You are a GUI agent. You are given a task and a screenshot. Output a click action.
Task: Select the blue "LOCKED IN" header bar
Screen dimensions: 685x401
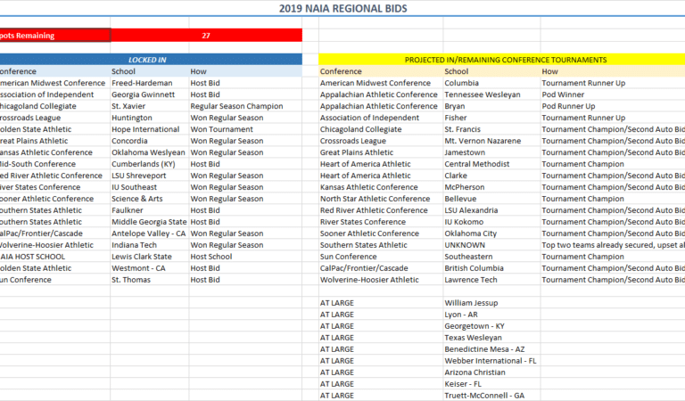coord(148,60)
